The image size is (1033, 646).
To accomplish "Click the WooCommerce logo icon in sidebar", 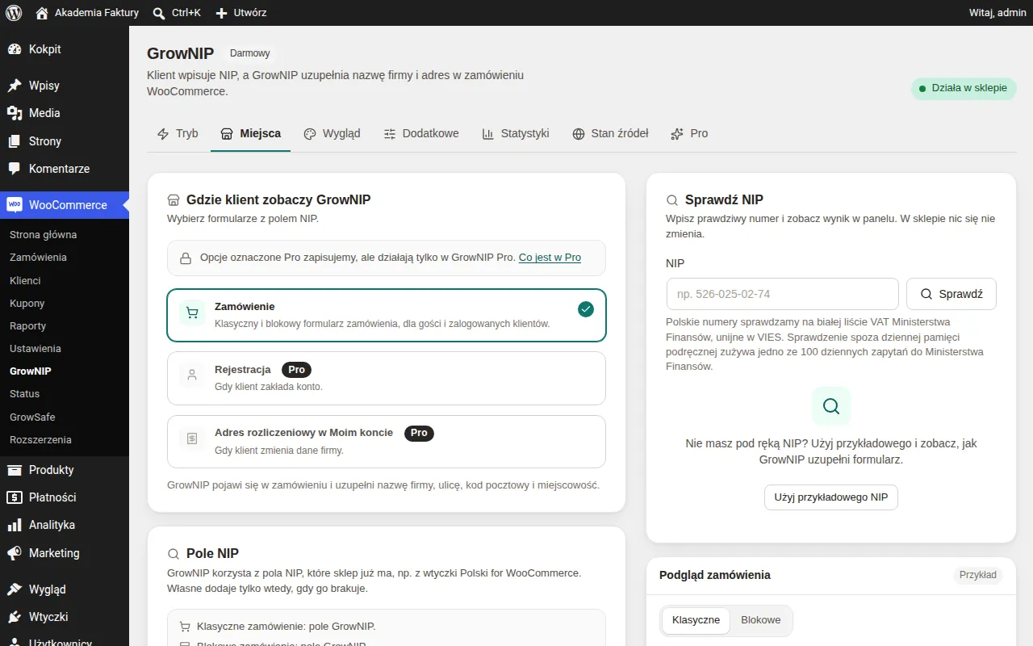I will pos(15,205).
